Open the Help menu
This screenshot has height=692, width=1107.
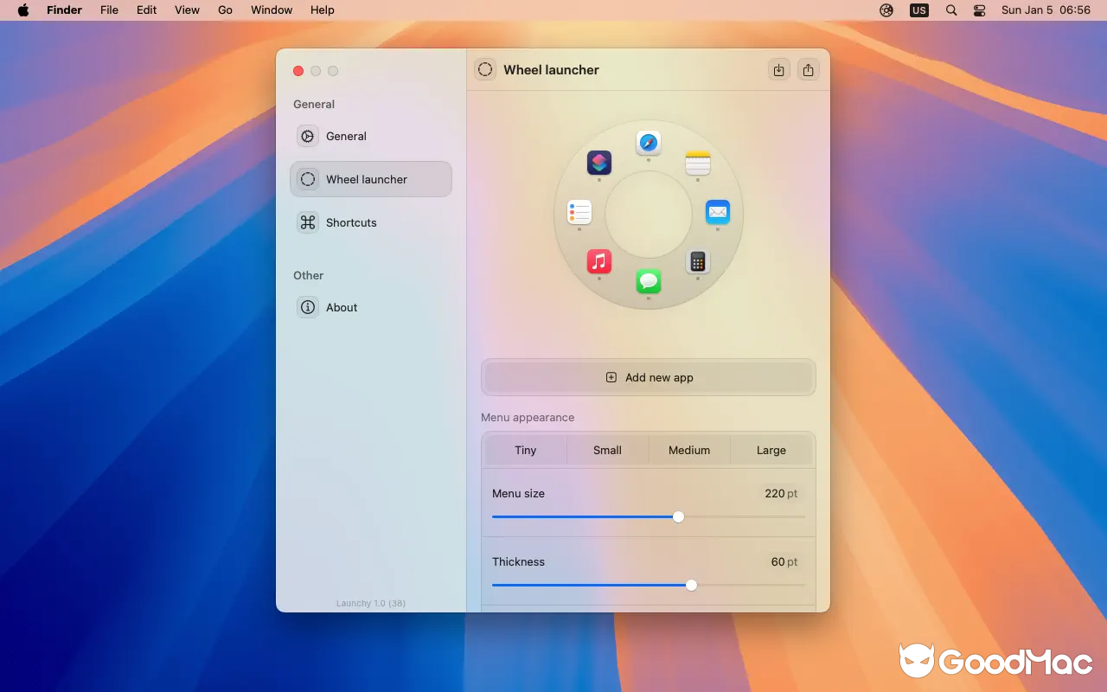pyautogui.click(x=323, y=10)
